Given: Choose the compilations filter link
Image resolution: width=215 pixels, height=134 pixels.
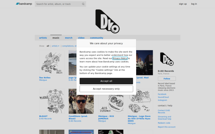Looking at the screenshot, I should click(69, 46).
